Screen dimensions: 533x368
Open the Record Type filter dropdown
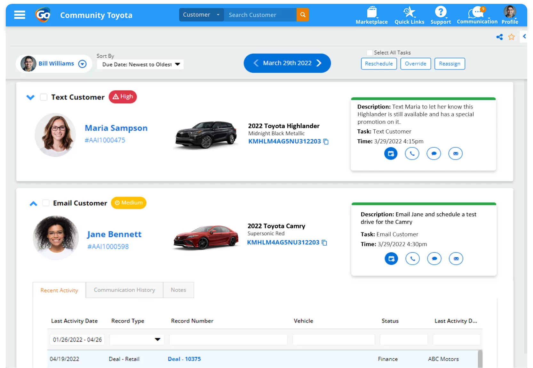click(x=137, y=339)
